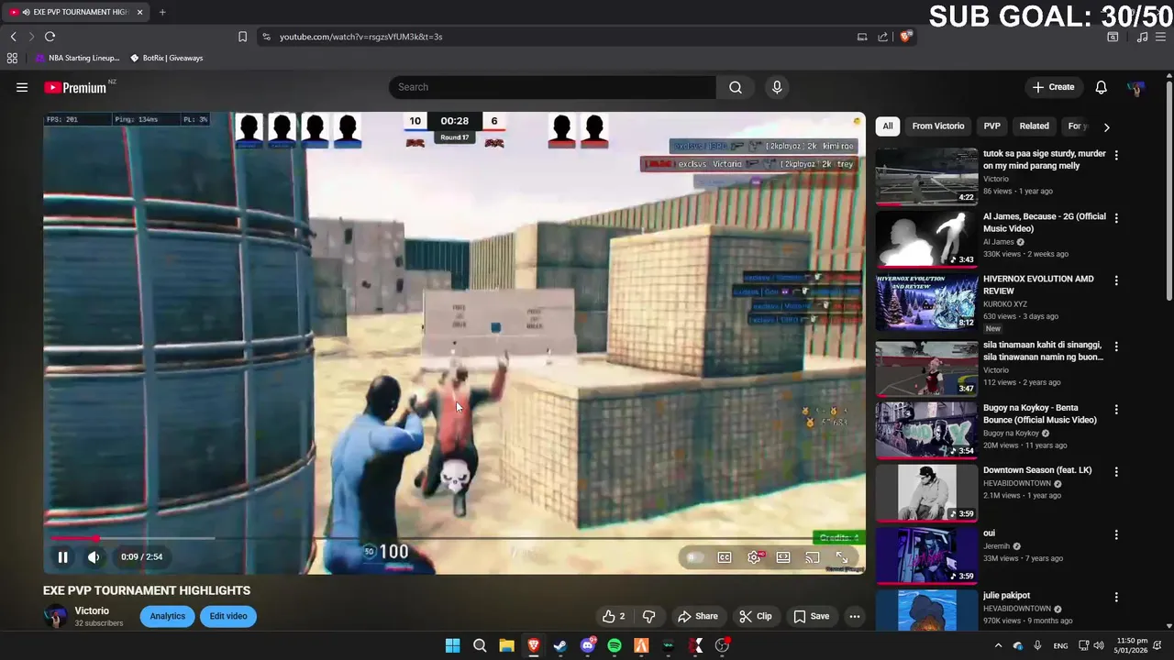Open the player settings gear
This screenshot has height=660, width=1174.
754,557
